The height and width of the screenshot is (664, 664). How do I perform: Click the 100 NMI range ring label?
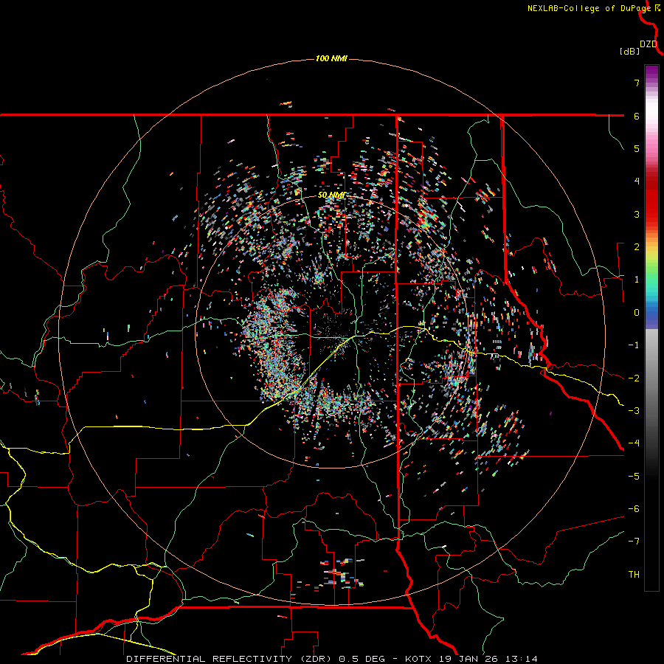pyautogui.click(x=331, y=58)
